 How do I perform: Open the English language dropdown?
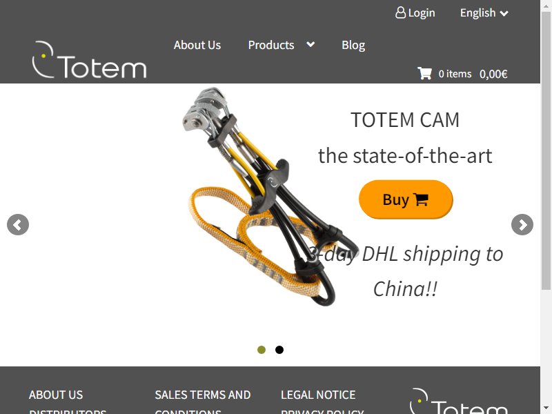click(x=484, y=13)
